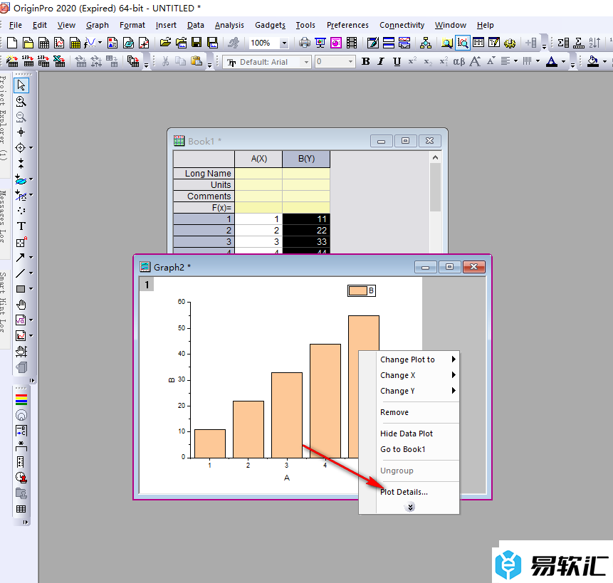Click the Project Explorer toggle icon

[x=447, y=43]
